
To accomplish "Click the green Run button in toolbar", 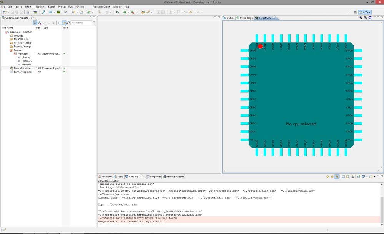I will (x=125, y=12).
